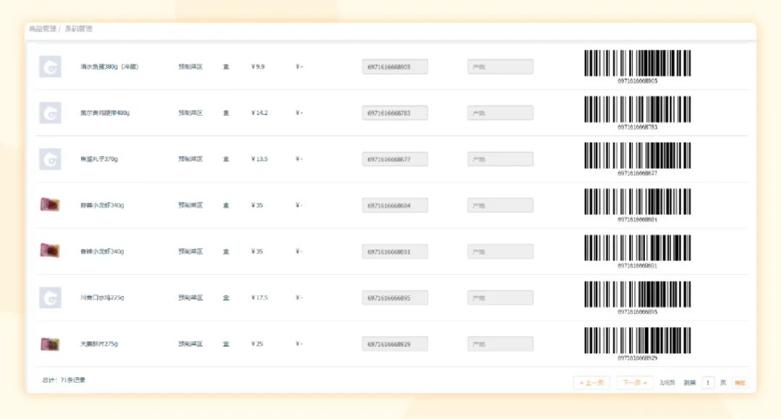
Task: Open product photo in the 6971616668684 barcode row
Action: coord(50,205)
